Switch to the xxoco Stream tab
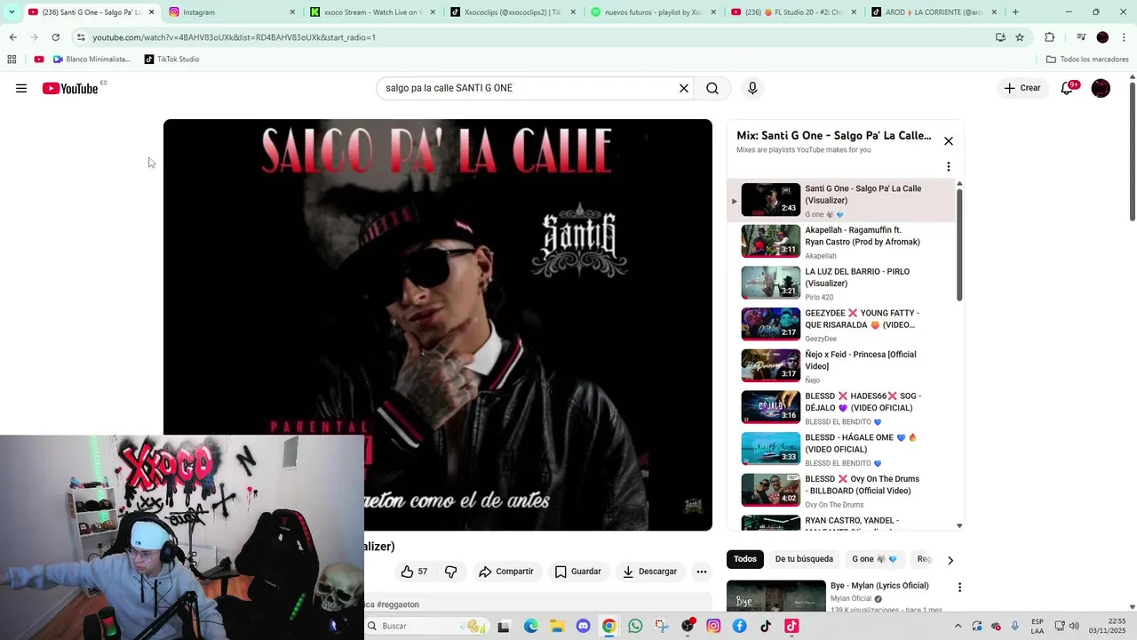The height and width of the screenshot is (640, 1137). 371,12
